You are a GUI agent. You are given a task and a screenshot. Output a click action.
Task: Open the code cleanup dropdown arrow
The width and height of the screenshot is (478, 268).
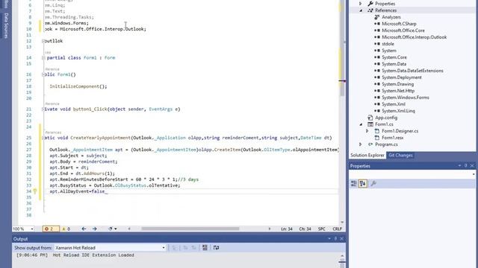click(116, 229)
